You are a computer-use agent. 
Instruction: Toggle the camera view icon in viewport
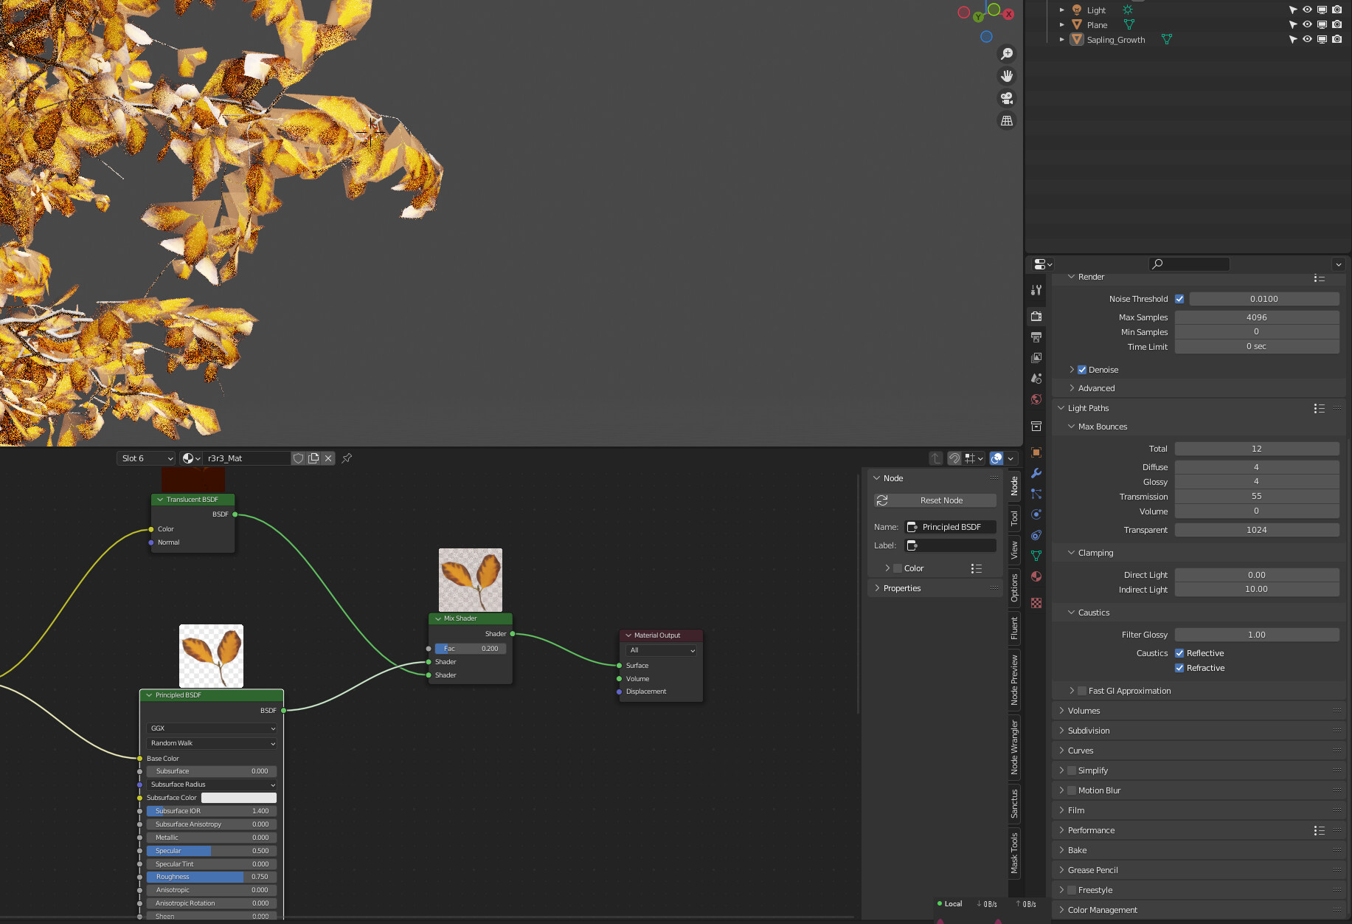(x=1007, y=97)
